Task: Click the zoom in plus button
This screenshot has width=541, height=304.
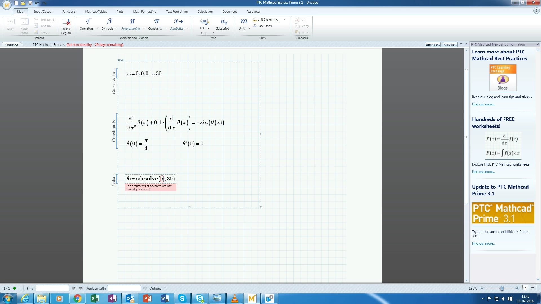Action: [517, 288]
